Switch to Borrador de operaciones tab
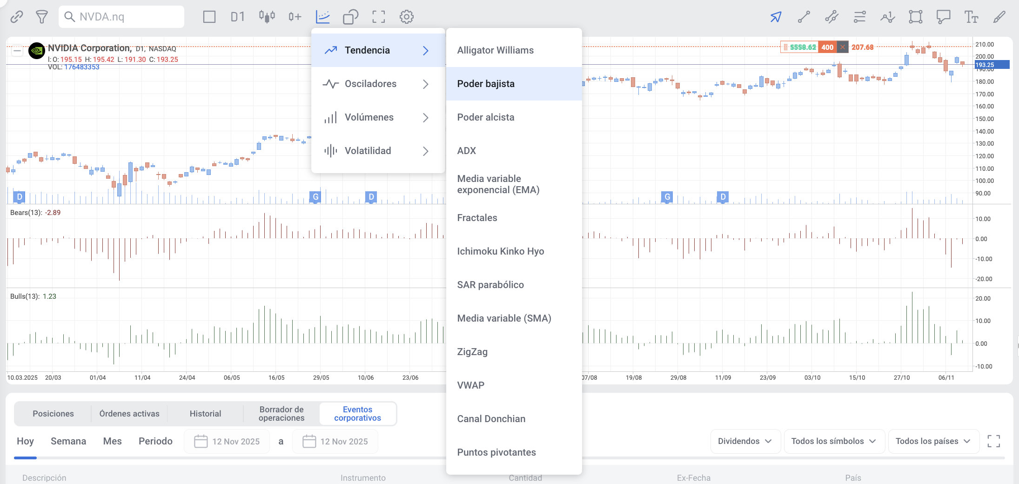Screen dimensions: 1019x484 click(282, 414)
